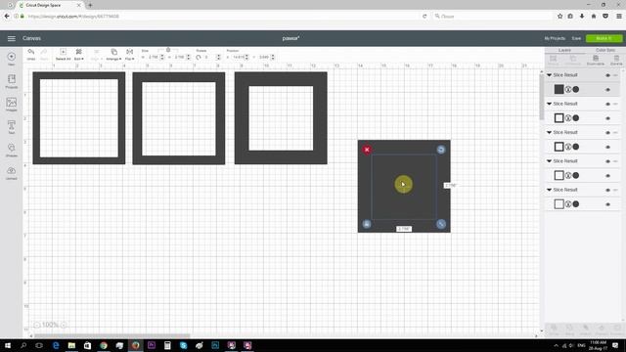Open the Align dropdown in toolbar
Image resolution: width=626 pixels, height=352 pixels.
point(96,55)
